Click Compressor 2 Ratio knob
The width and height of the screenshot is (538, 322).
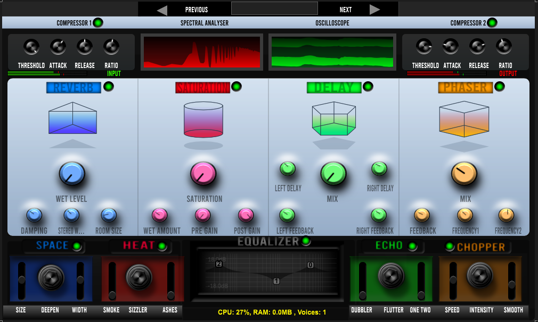(504, 47)
